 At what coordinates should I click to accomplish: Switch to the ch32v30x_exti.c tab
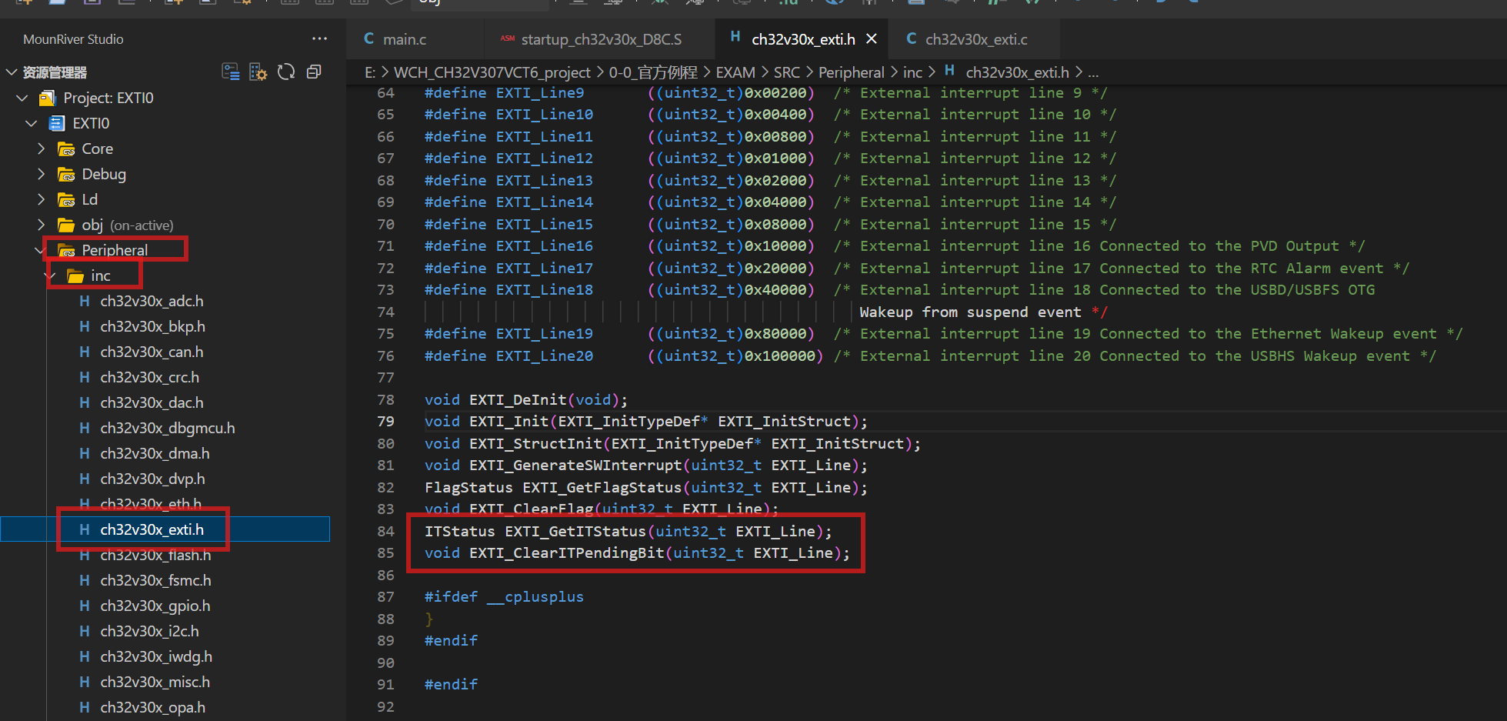(x=974, y=38)
